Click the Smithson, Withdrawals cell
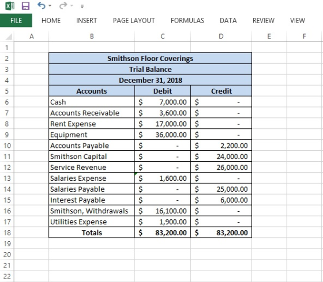Screen dimensions: 323x282 pos(92,211)
